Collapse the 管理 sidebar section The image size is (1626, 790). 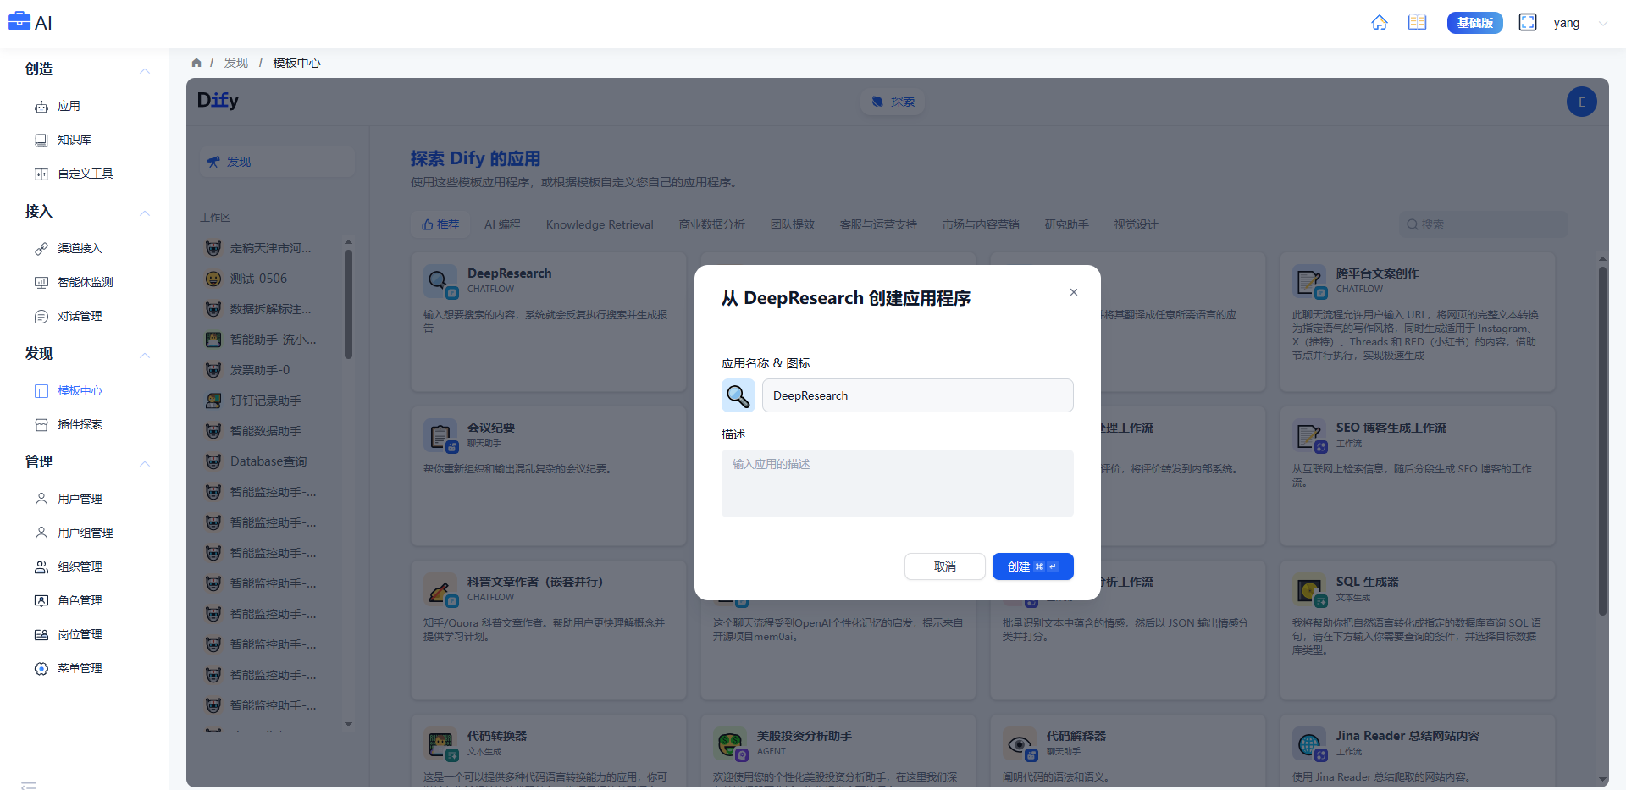coord(145,463)
